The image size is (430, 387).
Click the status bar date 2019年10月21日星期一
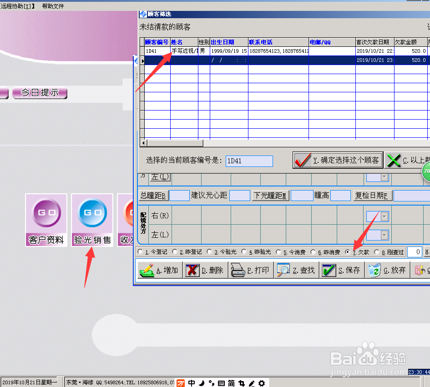tap(30, 382)
